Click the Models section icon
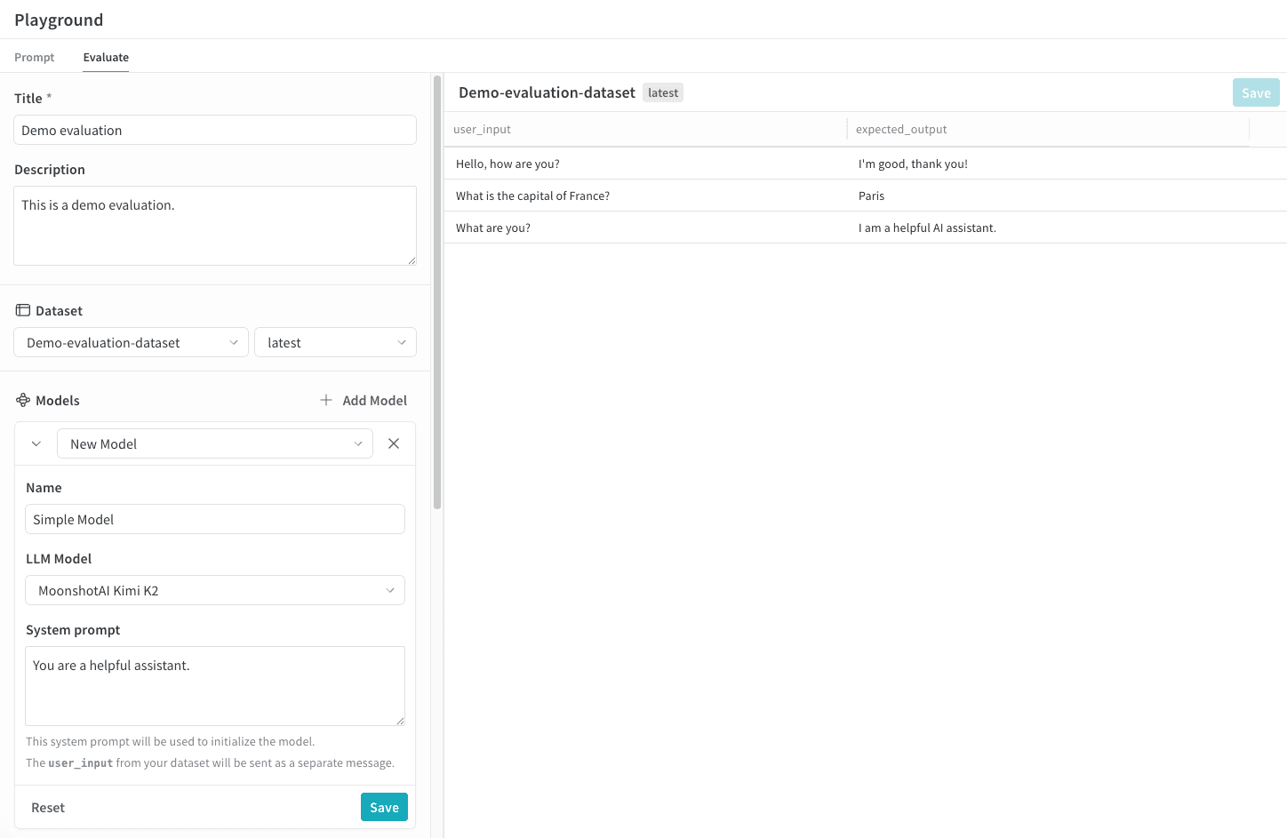1287x838 pixels. 23,400
